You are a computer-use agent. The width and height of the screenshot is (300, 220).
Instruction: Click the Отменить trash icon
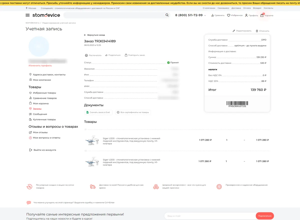pos(257,31)
